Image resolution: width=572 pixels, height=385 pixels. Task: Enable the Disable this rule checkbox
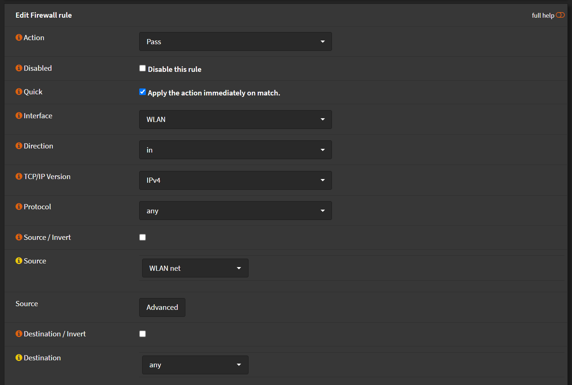[x=143, y=68]
